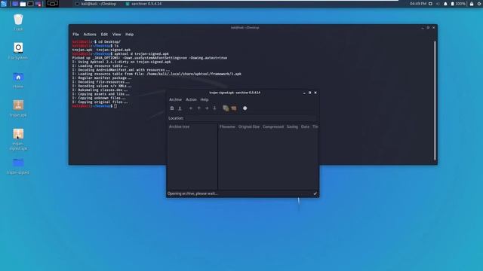The width and height of the screenshot is (483, 271).
Task: Click the status check icon in the xarchiver status bar
Action: pos(315,193)
